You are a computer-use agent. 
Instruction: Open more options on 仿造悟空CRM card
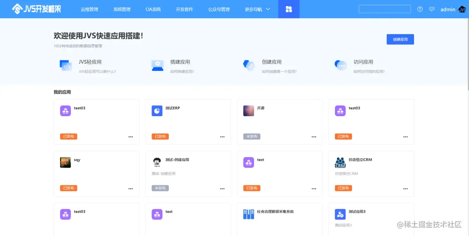click(x=405, y=189)
